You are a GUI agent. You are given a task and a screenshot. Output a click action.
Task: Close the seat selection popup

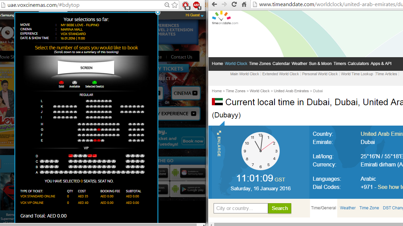158,12
